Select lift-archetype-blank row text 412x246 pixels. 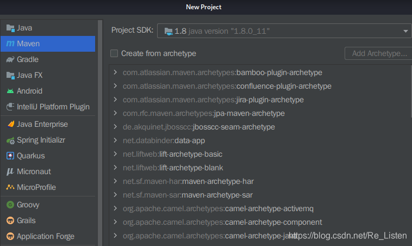[x=173, y=168]
